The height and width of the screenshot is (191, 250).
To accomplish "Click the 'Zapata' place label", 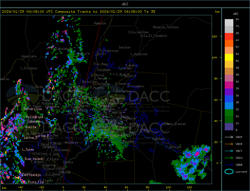I will coord(68,162).
